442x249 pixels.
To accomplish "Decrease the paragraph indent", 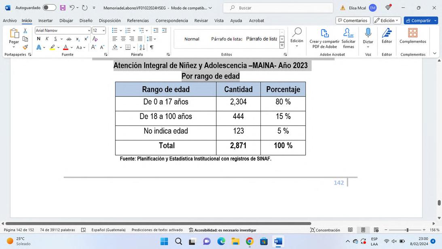I will [x=156, y=30].
